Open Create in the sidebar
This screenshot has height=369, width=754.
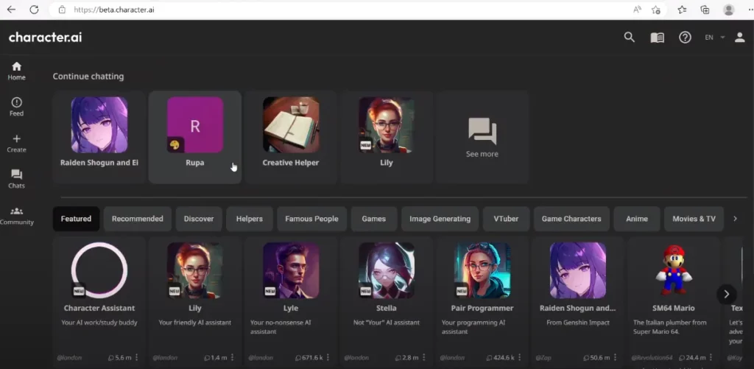(16, 144)
